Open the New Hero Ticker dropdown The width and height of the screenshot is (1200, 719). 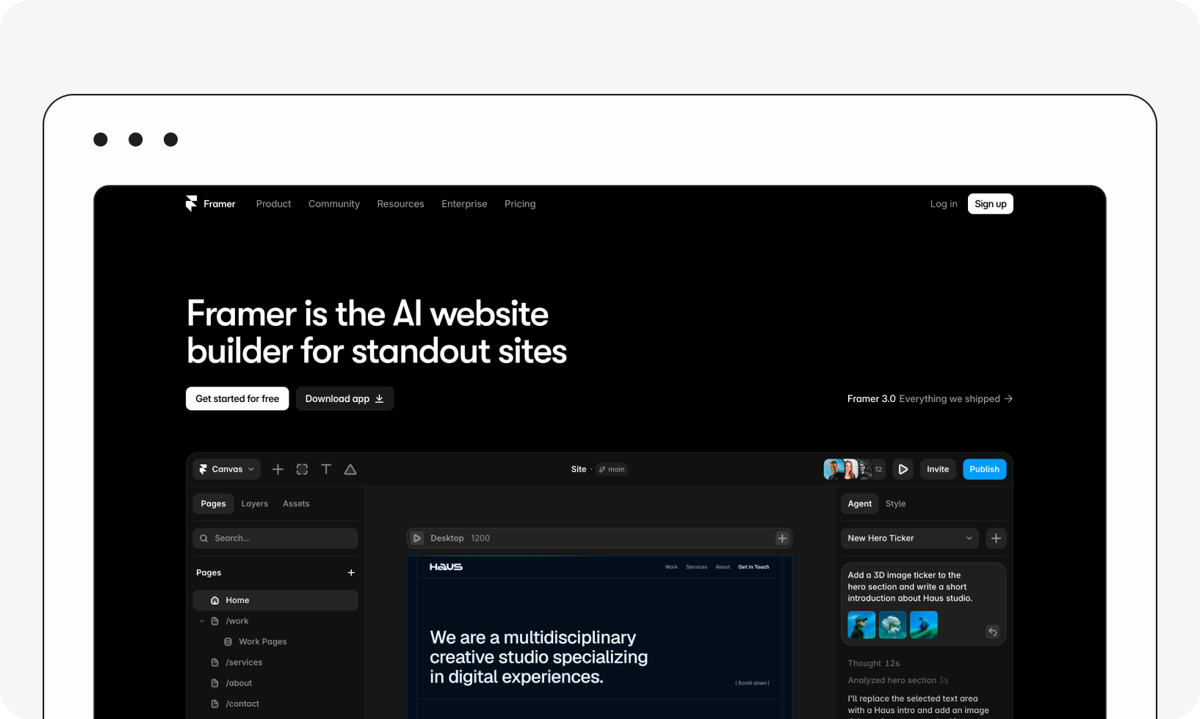(x=910, y=539)
